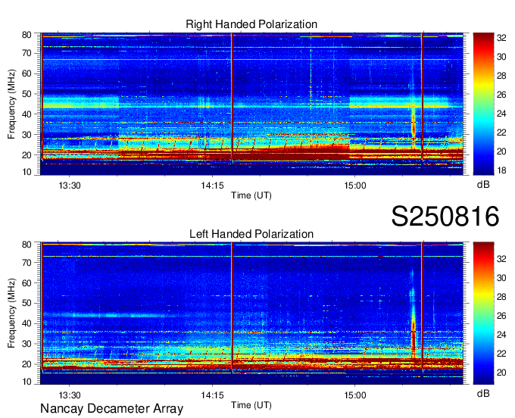Click the 14:15 tick label under bottom plot

point(212,395)
